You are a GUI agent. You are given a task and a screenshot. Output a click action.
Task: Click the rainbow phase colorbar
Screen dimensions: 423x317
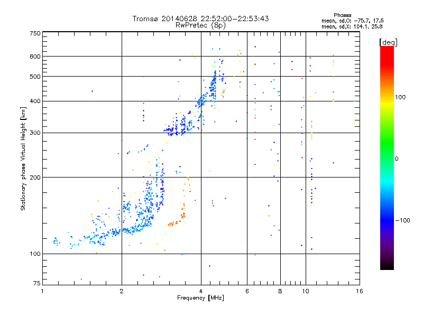coord(387,158)
